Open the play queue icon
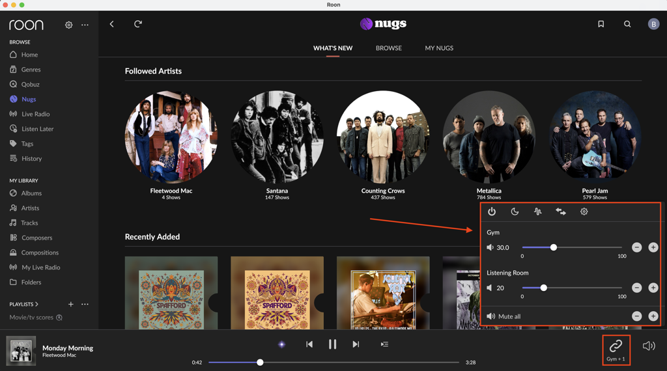Image resolution: width=667 pixels, height=371 pixels. click(x=384, y=344)
